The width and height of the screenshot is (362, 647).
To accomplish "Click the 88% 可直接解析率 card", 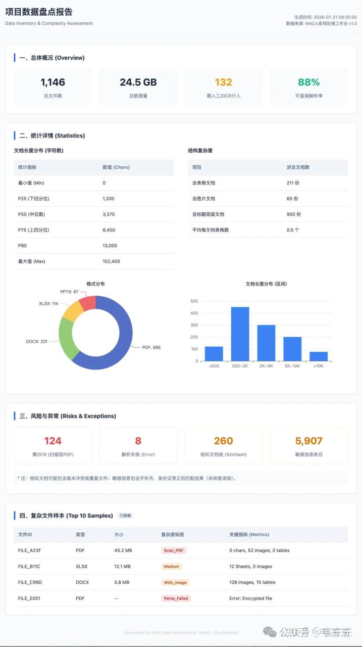I will point(309,87).
